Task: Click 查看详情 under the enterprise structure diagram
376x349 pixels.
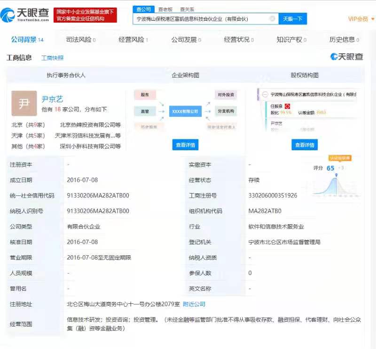Action: click(x=185, y=145)
